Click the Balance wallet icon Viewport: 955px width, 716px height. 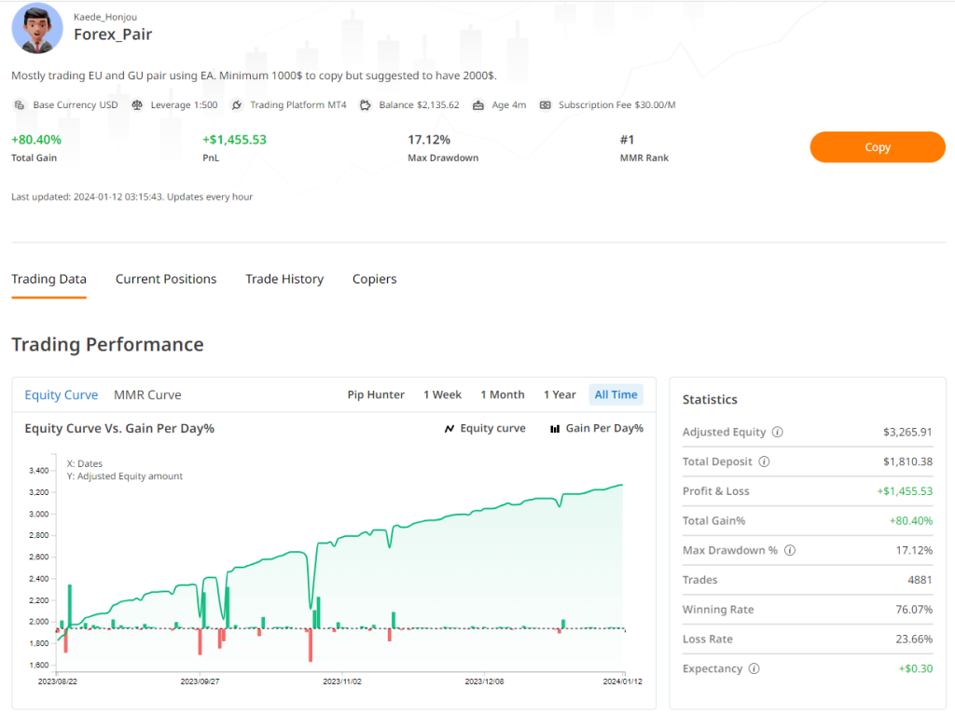(366, 105)
